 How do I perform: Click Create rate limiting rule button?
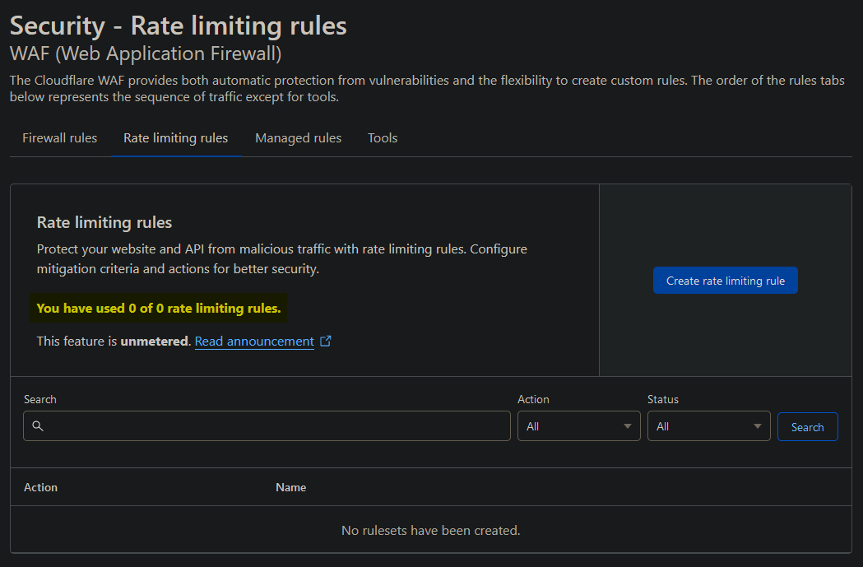[x=726, y=281]
